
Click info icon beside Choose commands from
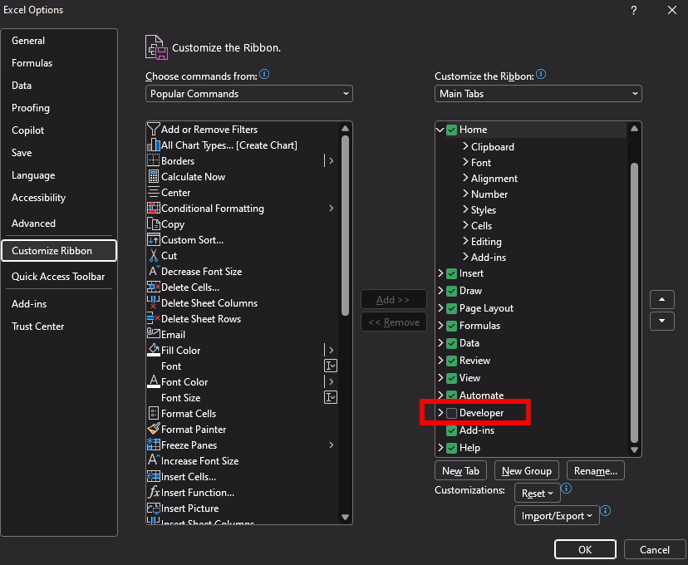[264, 74]
